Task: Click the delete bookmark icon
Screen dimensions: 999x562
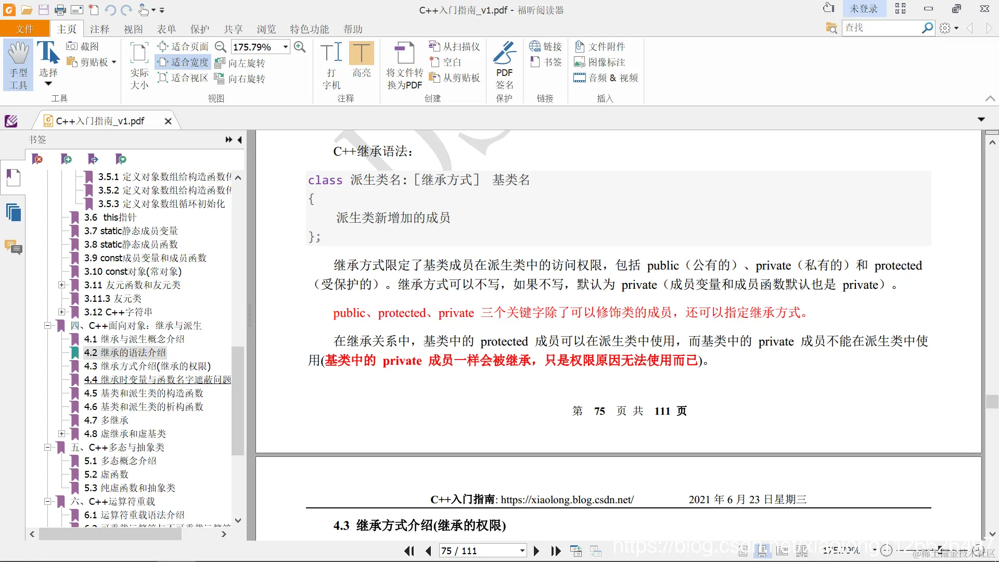Action: tap(37, 159)
